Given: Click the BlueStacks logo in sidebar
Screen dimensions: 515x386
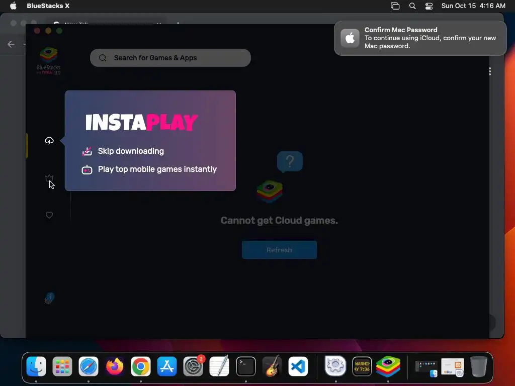Looking at the screenshot, I should [x=49, y=61].
